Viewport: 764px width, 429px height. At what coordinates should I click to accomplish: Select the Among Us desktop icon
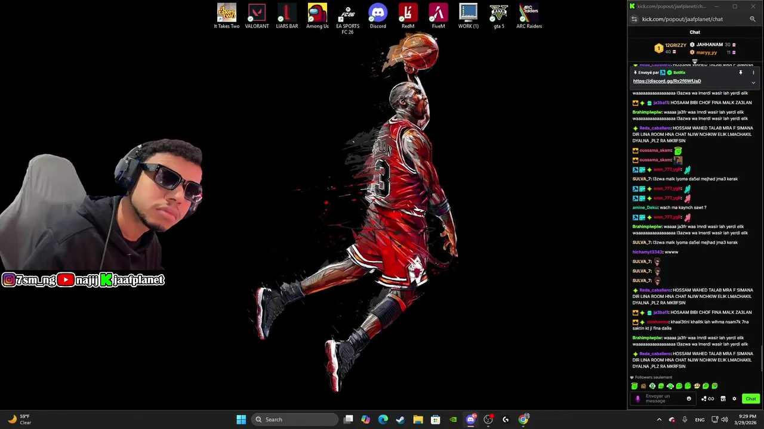(318, 16)
